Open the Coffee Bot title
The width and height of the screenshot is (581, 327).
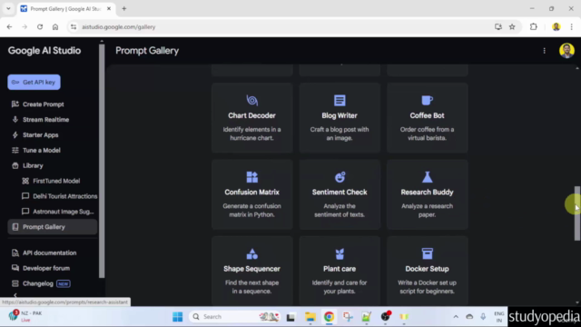coord(427,115)
